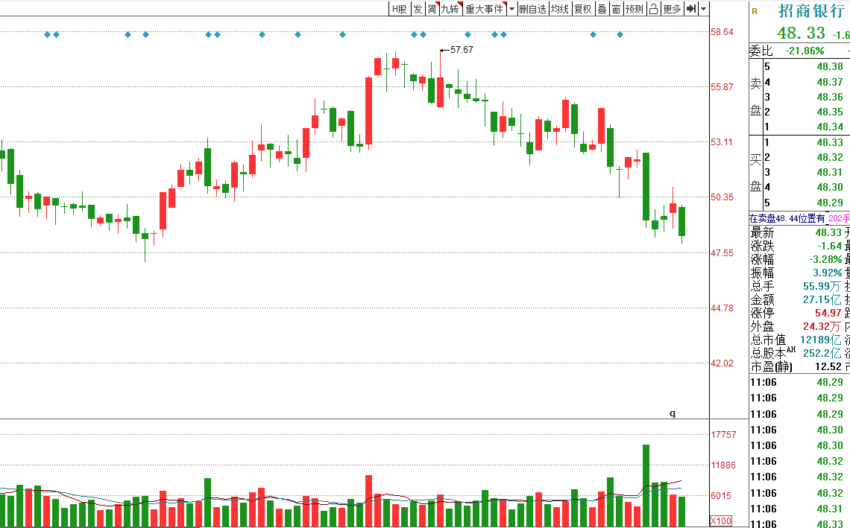This screenshot has width=850, height=528.
Task: Toggle the 九转 indicator
Action: coord(450,9)
